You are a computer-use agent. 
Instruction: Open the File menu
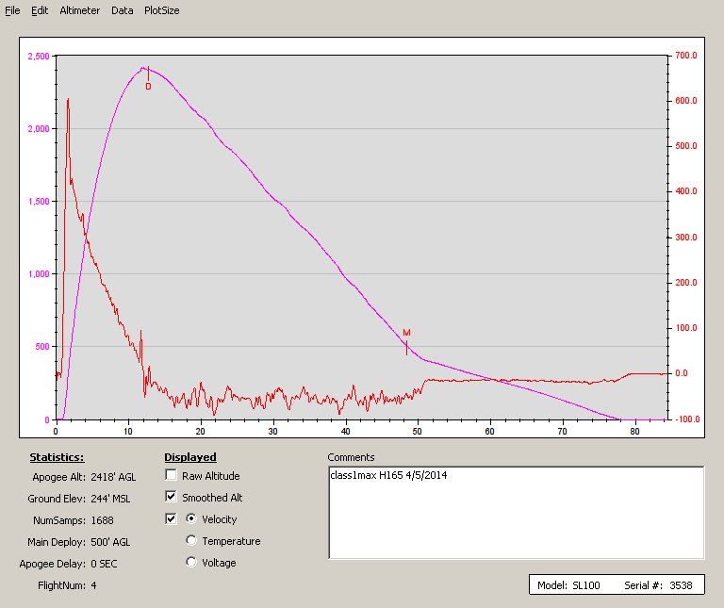12,10
